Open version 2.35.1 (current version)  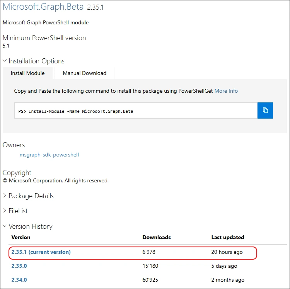pyautogui.click(x=41, y=252)
